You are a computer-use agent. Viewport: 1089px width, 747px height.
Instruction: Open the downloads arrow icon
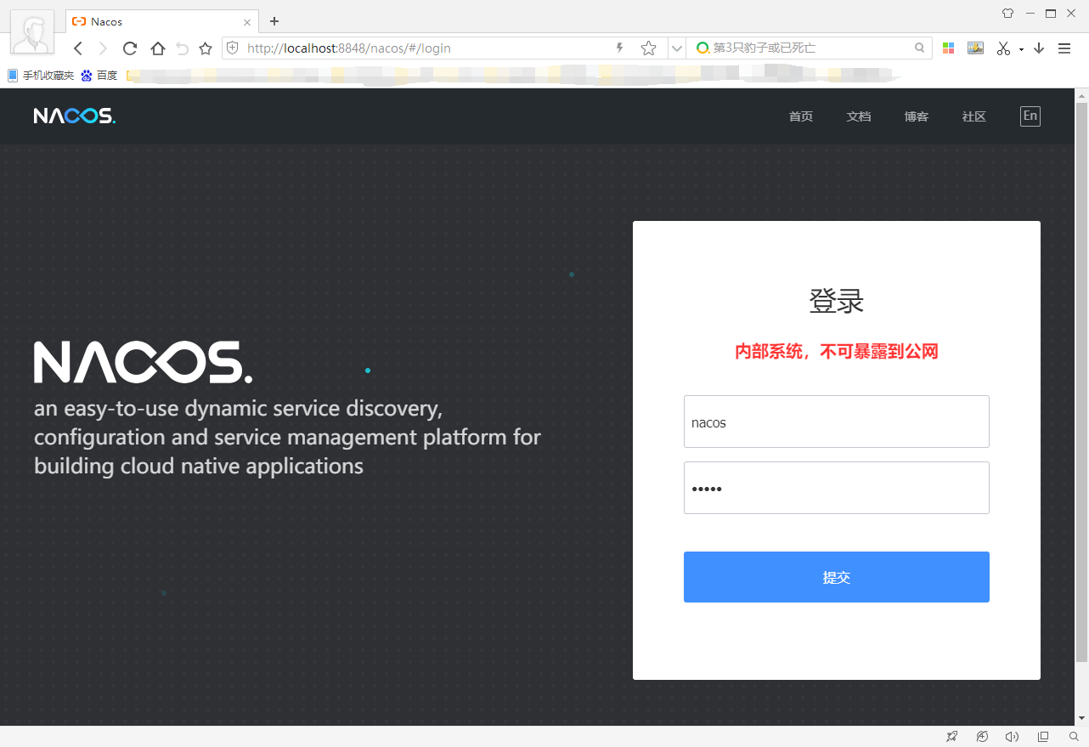[1039, 48]
